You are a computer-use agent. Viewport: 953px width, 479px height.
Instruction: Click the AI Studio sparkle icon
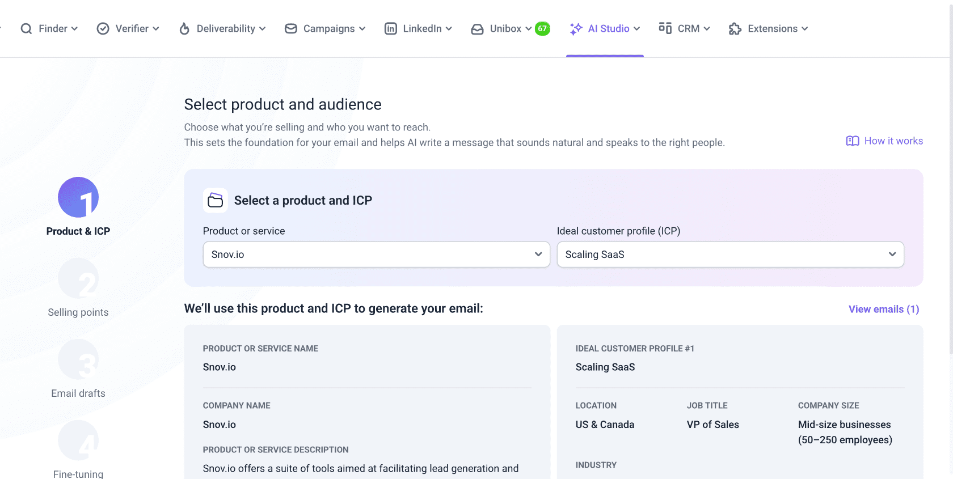(576, 29)
